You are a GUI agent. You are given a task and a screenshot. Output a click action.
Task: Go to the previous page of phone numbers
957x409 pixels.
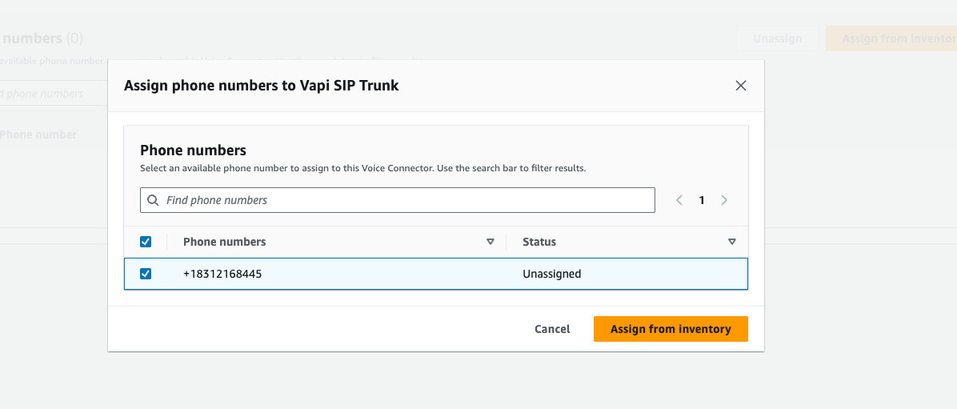pyautogui.click(x=679, y=200)
